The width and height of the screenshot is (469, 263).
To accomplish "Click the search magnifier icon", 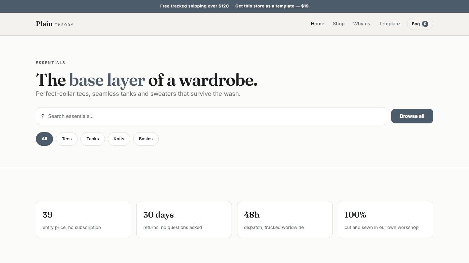I will pos(43,116).
